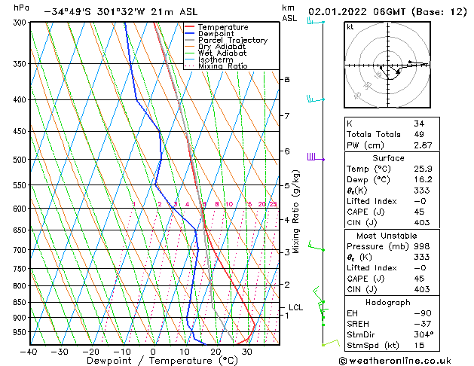Click the SREH value -37
The height and width of the screenshot is (366, 474).
pyautogui.click(x=423, y=324)
